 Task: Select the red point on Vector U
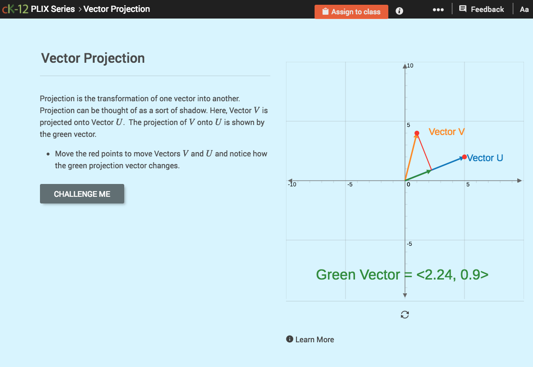tap(464, 157)
